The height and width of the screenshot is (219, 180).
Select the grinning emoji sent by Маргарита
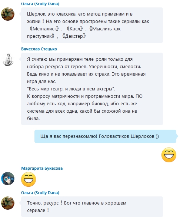pyautogui.click(x=29, y=179)
